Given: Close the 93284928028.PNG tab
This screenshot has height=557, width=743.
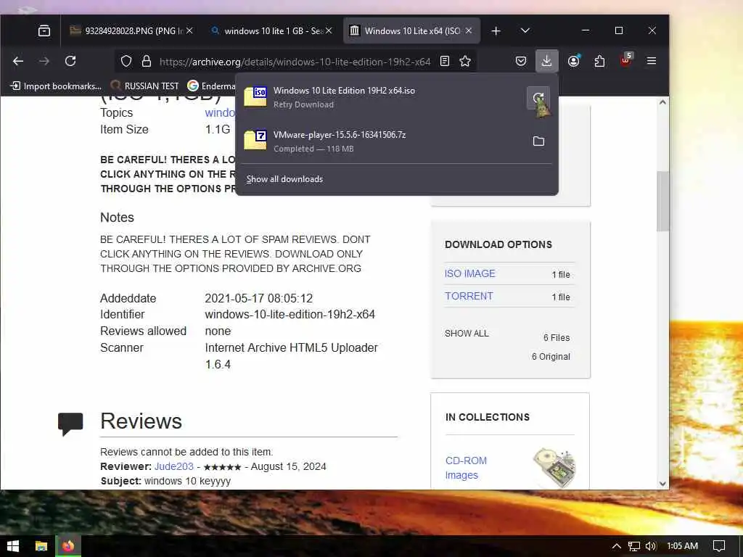Looking at the screenshot, I should [189, 30].
